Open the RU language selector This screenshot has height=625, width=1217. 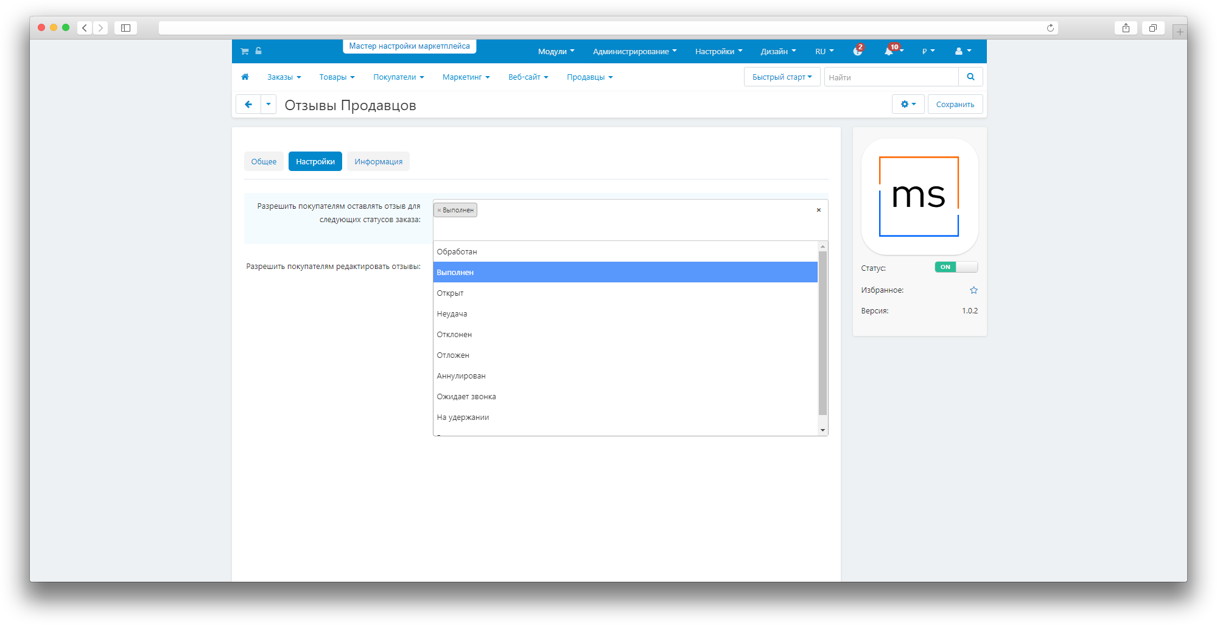tap(824, 51)
